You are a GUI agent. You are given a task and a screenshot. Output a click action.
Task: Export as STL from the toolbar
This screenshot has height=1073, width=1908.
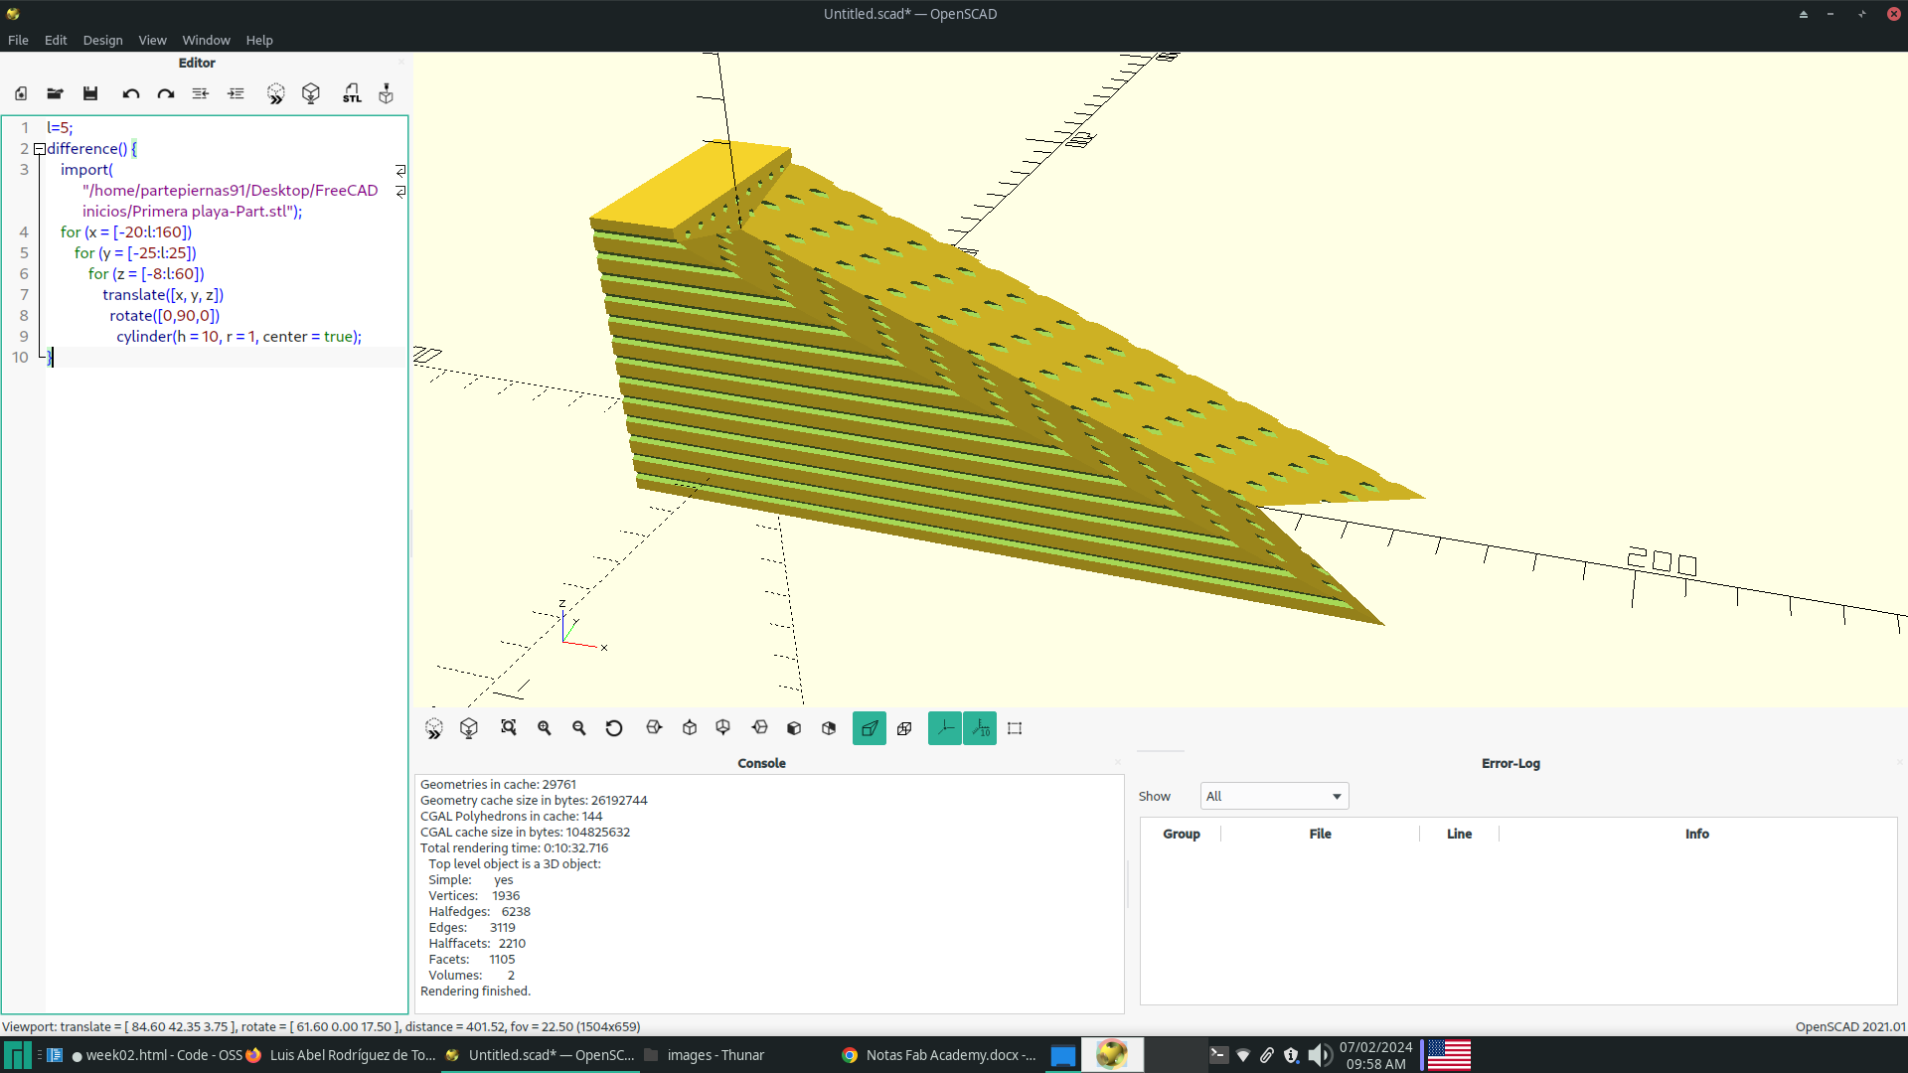click(352, 93)
